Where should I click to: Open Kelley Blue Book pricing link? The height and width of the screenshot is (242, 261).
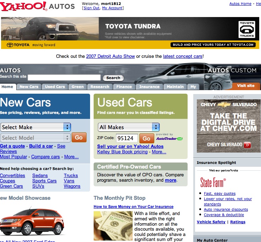pos(122,152)
